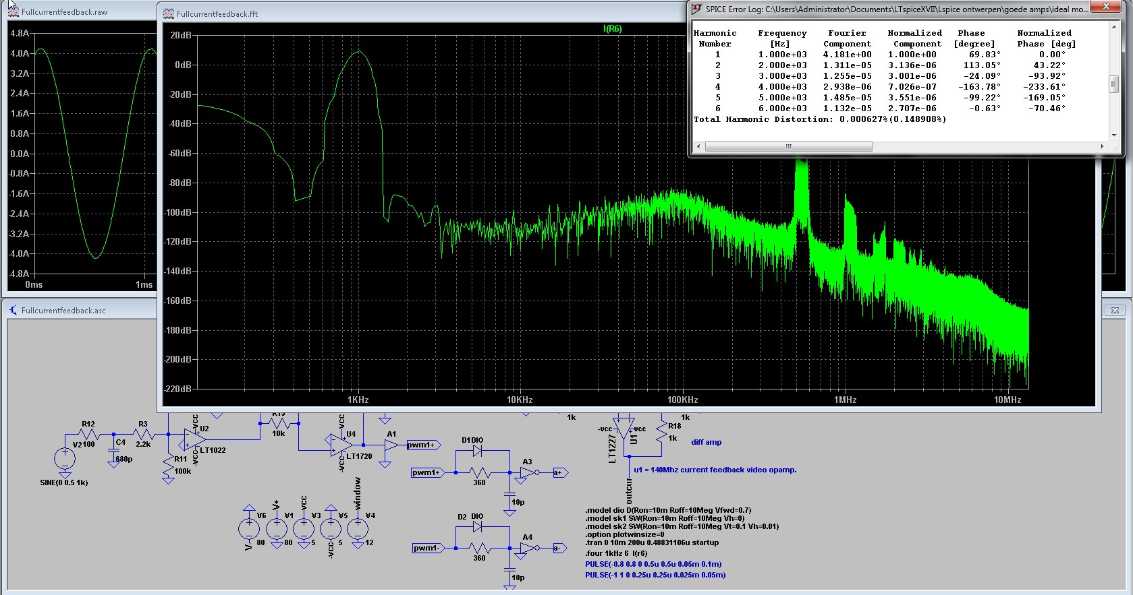Screen dimensions: 1133x595
Task: Select the 360 ohm resistor under D1
Action: point(479,472)
